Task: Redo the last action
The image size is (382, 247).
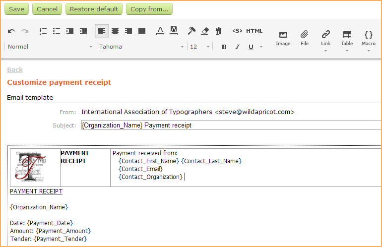Action: point(25,31)
